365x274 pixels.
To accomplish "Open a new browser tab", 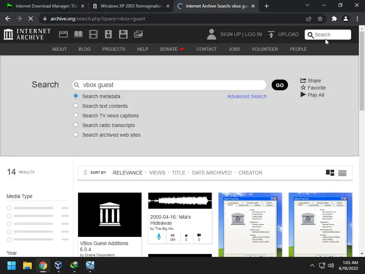I will [267, 6].
